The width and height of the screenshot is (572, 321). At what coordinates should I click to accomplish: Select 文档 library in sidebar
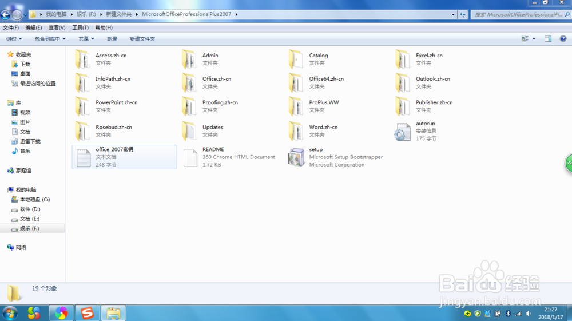click(25, 132)
